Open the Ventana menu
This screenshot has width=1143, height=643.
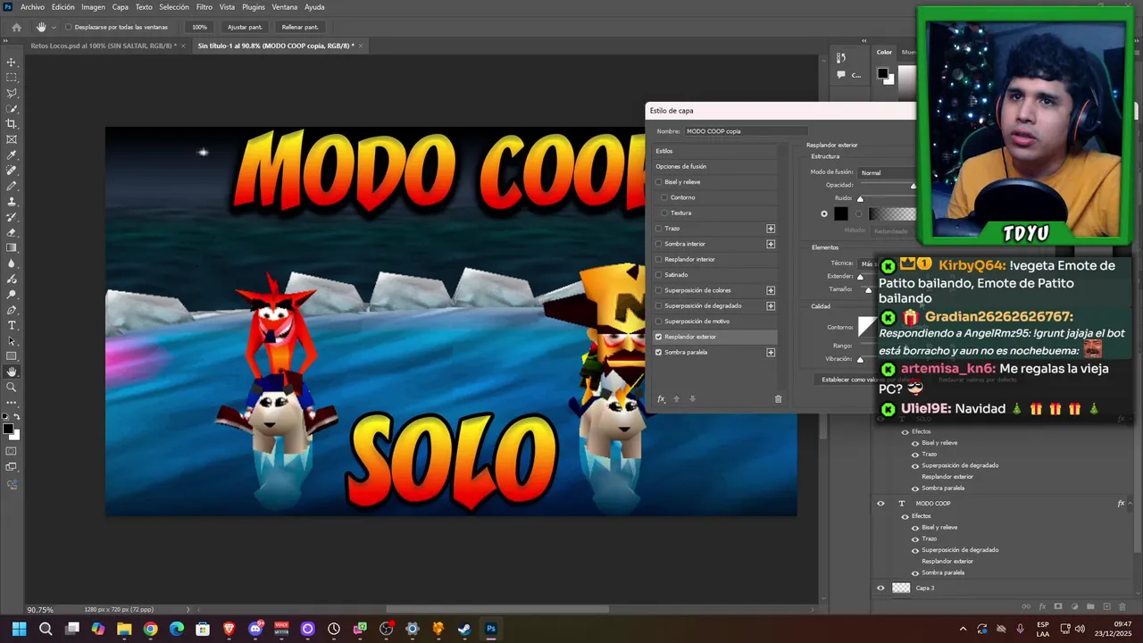pos(285,7)
